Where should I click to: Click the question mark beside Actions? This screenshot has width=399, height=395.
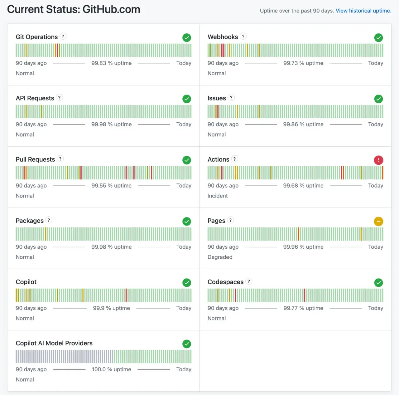(x=234, y=159)
